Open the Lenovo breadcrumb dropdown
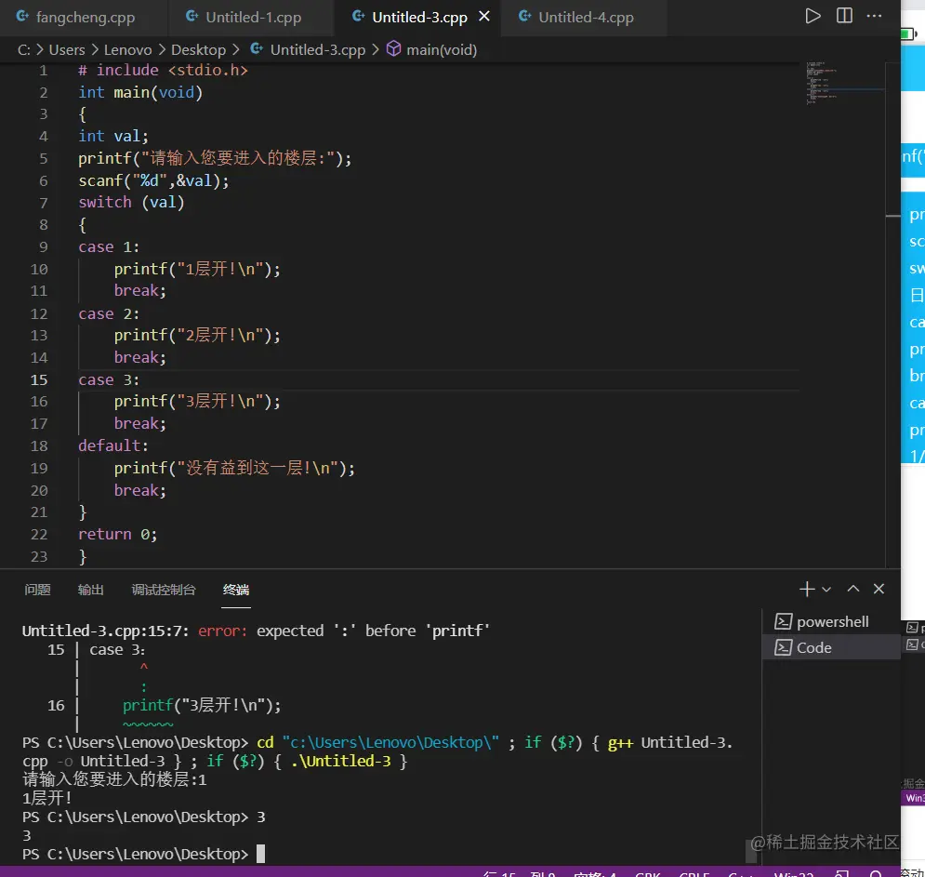The width and height of the screenshot is (925, 877). [x=128, y=50]
